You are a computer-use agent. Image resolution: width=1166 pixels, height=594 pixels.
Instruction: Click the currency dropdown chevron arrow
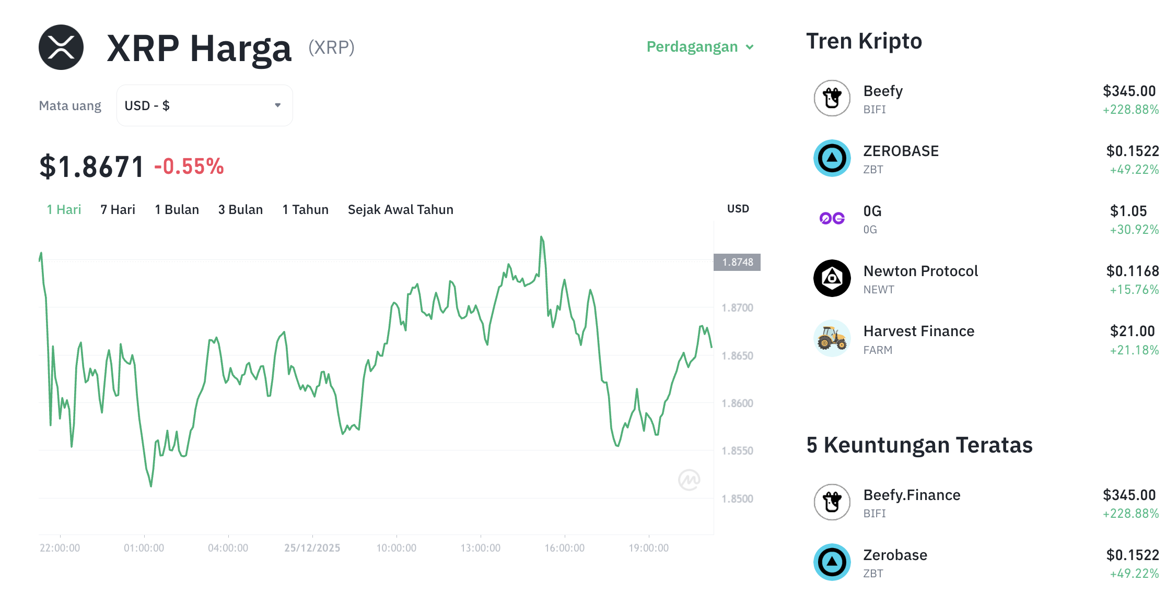277,105
